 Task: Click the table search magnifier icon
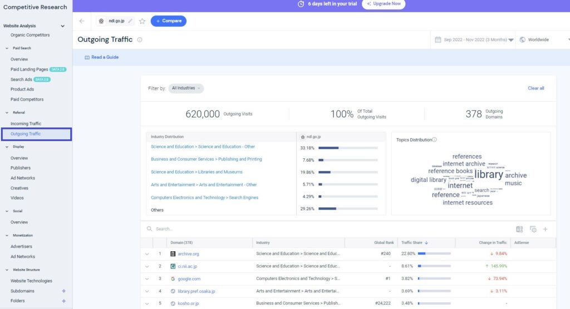point(149,229)
